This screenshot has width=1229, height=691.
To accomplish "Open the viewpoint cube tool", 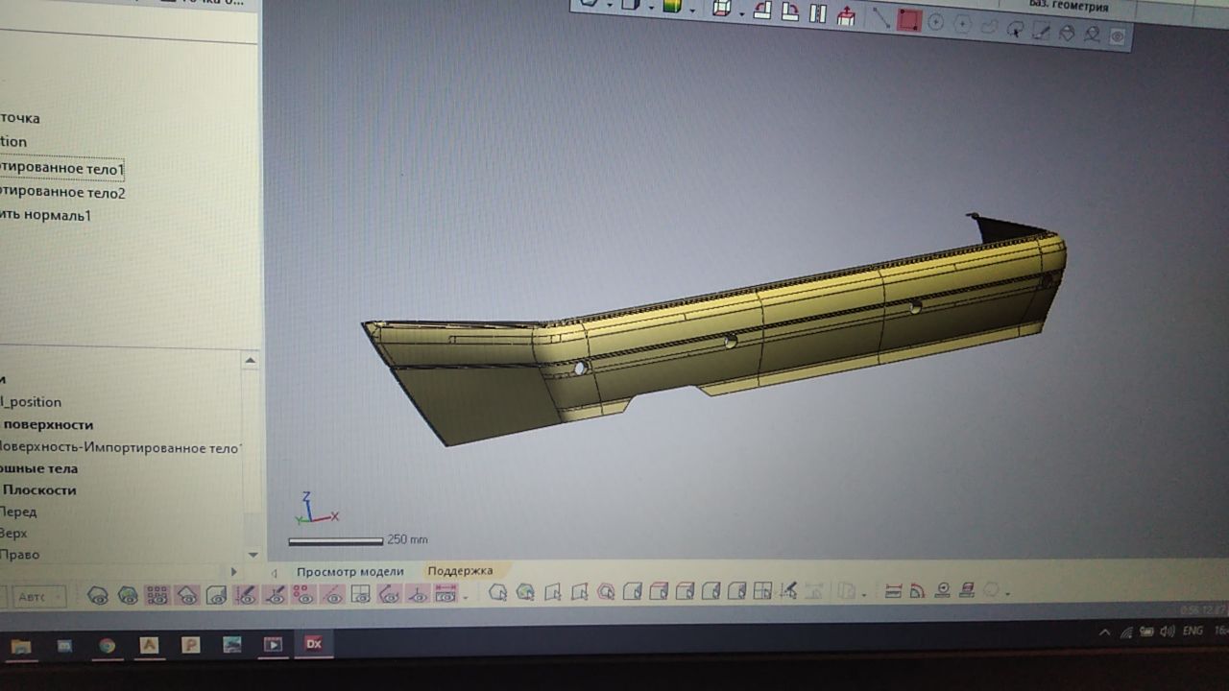I will pyautogui.click(x=722, y=9).
